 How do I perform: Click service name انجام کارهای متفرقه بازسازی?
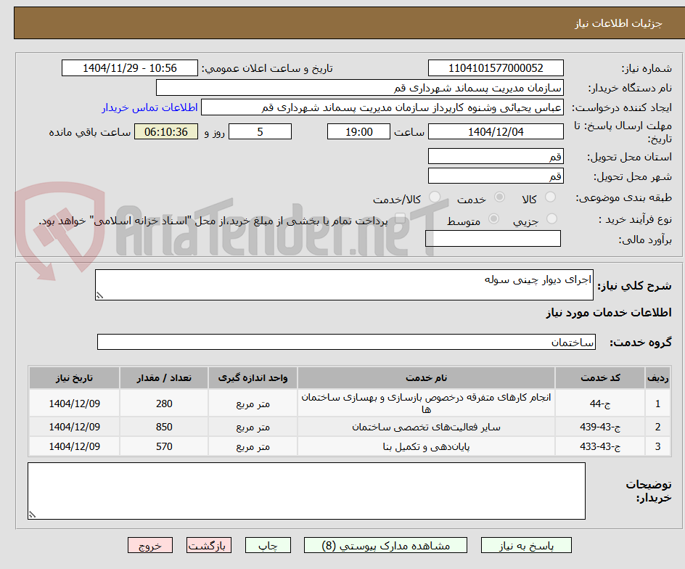point(427,404)
